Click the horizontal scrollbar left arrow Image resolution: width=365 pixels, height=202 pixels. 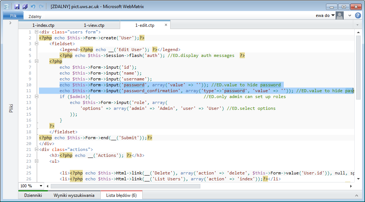coord(47,186)
